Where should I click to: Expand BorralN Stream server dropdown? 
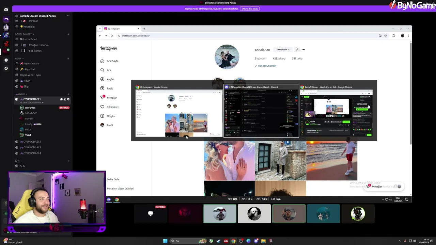click(x=68, y=16)
